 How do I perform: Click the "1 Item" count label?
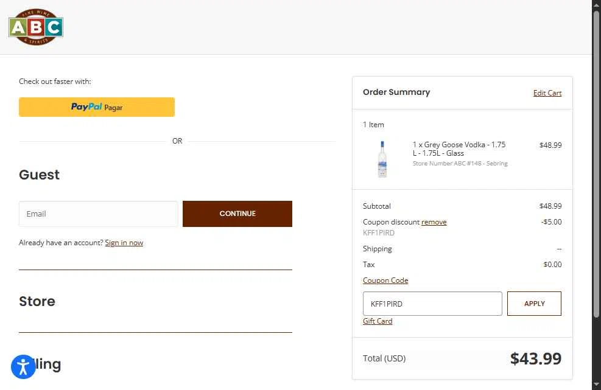(x=373, y=125)
